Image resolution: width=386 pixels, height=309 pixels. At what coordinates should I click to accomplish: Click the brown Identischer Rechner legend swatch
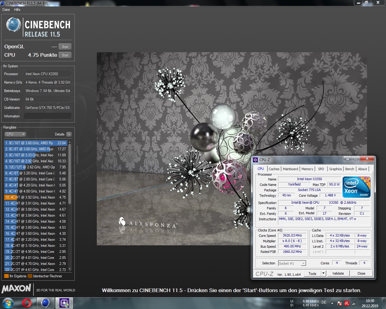[x=30, y=276]
